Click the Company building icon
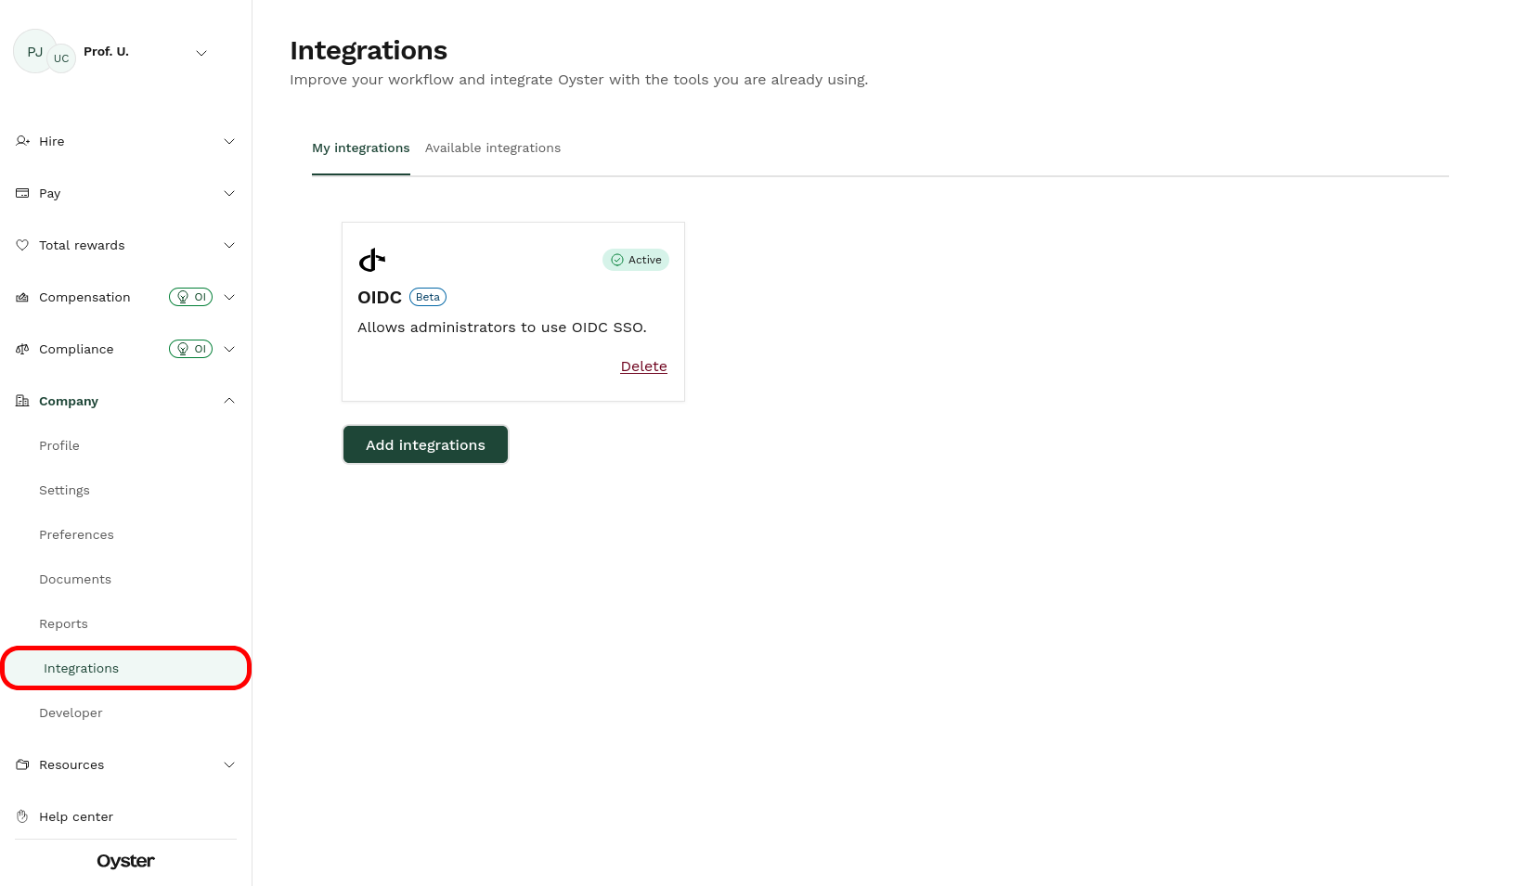Viewport: 1515px width, 886px height. tap(22, 401)
